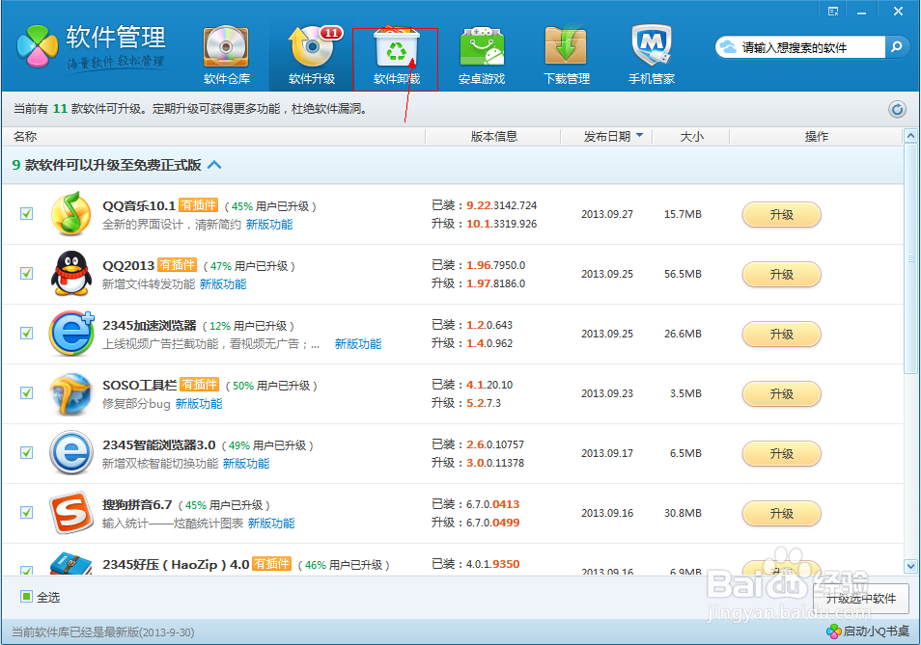Image resolution: width=921 pixels, height=645 pixels.
Task: Click the QQ音乐 app icon
Action: coord(71,213)
